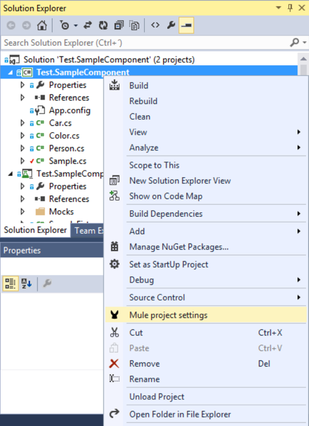Toggle the highlighted Preview Selected Items button
Screen dimensions: 309x426
[186, 25]
